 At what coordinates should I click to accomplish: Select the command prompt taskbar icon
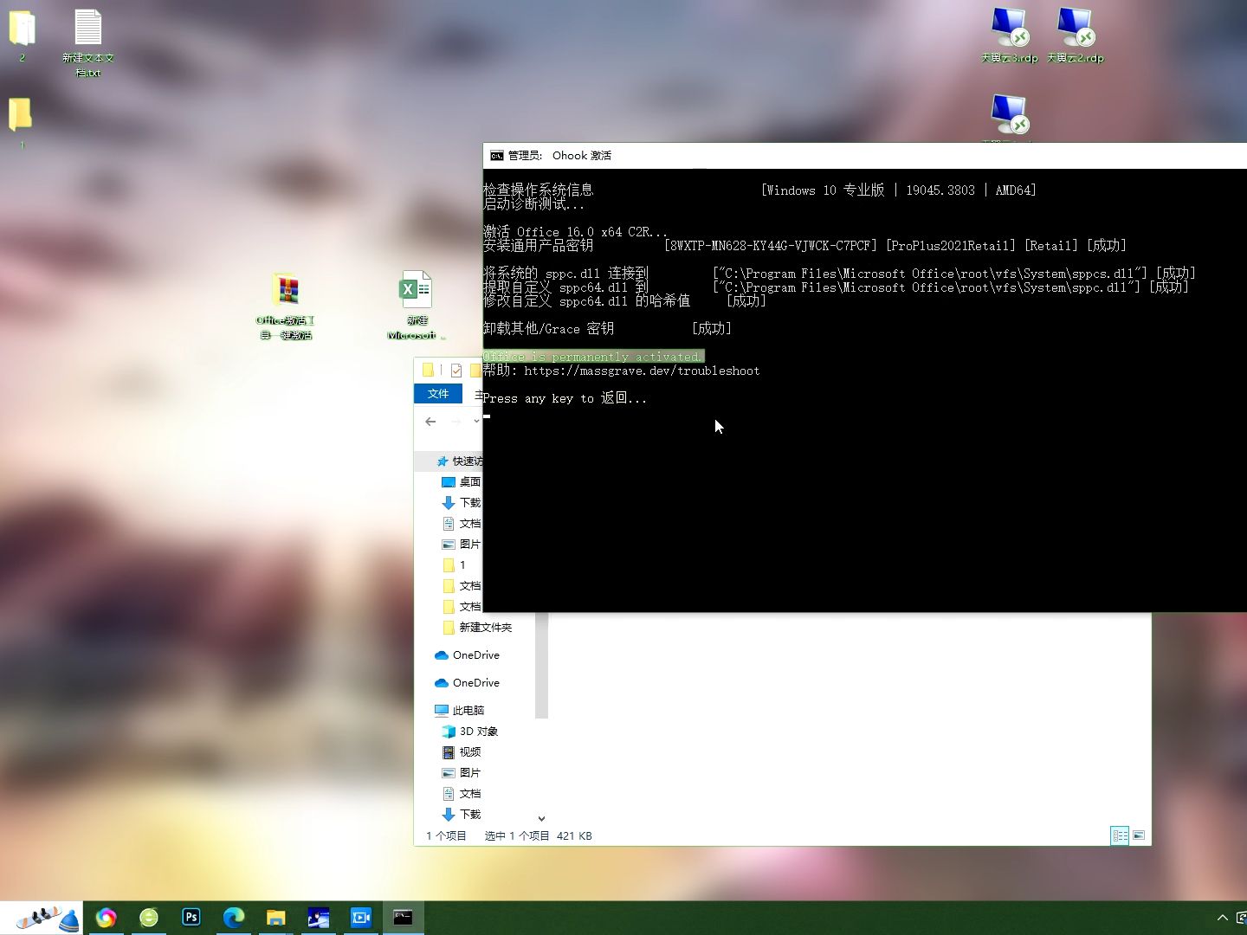point(404,918)
